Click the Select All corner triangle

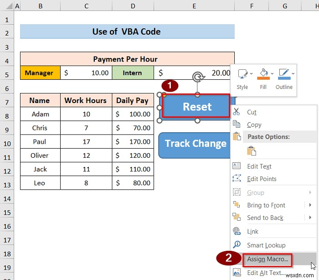coord(9,6)
